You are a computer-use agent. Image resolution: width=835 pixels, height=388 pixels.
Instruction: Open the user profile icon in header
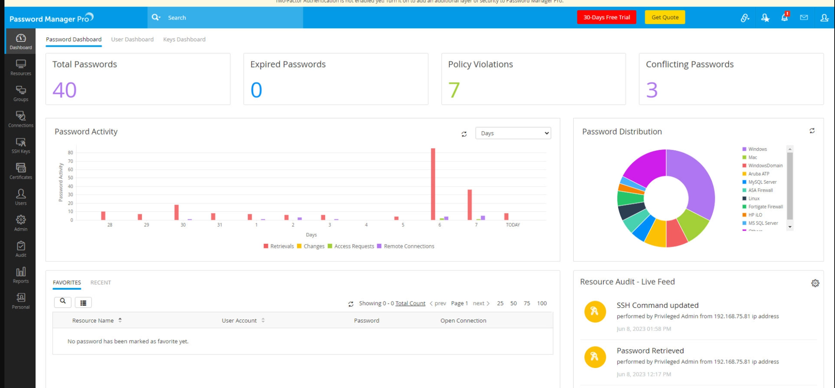(824, 17)
